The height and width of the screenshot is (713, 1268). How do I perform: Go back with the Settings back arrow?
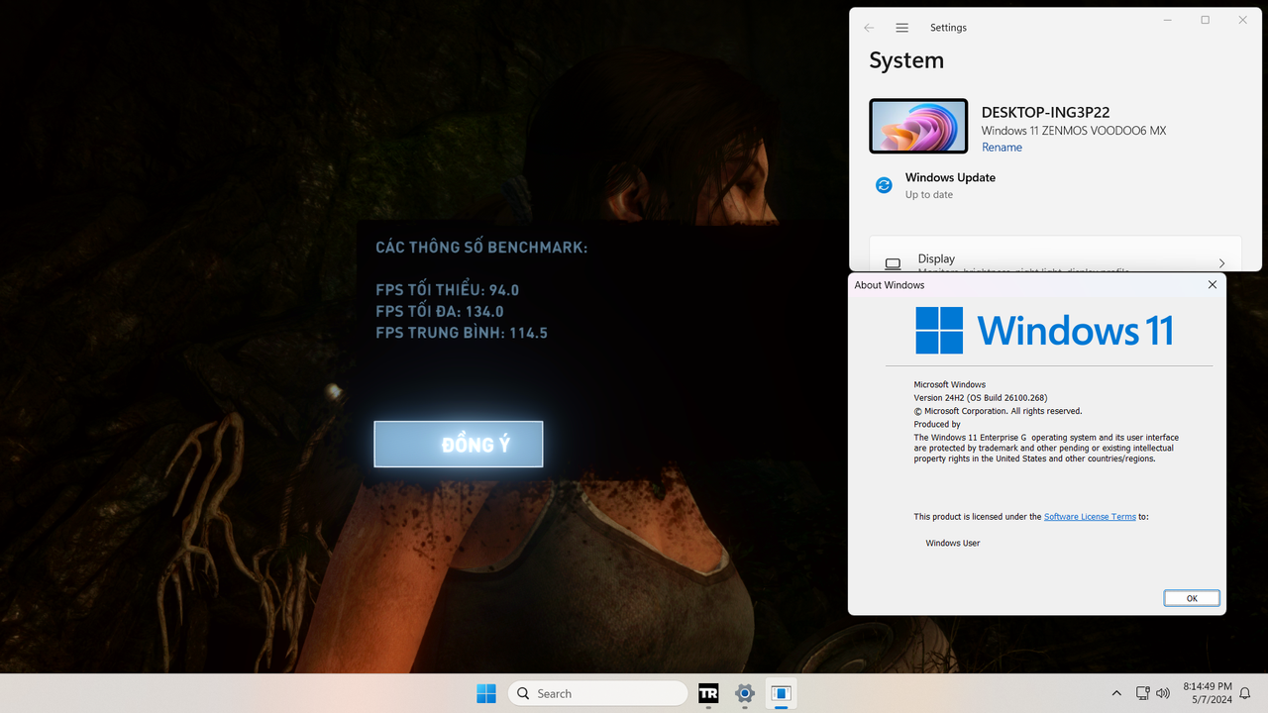869,28
